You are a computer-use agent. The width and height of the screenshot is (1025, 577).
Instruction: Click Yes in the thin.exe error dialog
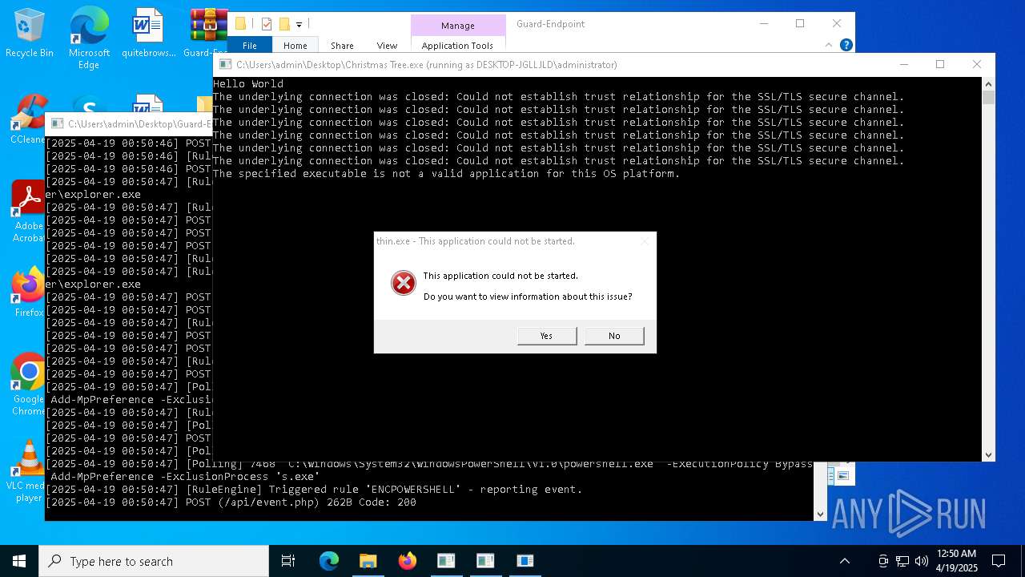[x=547, y=336]
